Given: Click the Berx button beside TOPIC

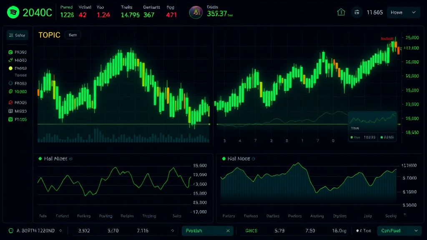Looking at the screenshot, I should (x=73, y=35).
